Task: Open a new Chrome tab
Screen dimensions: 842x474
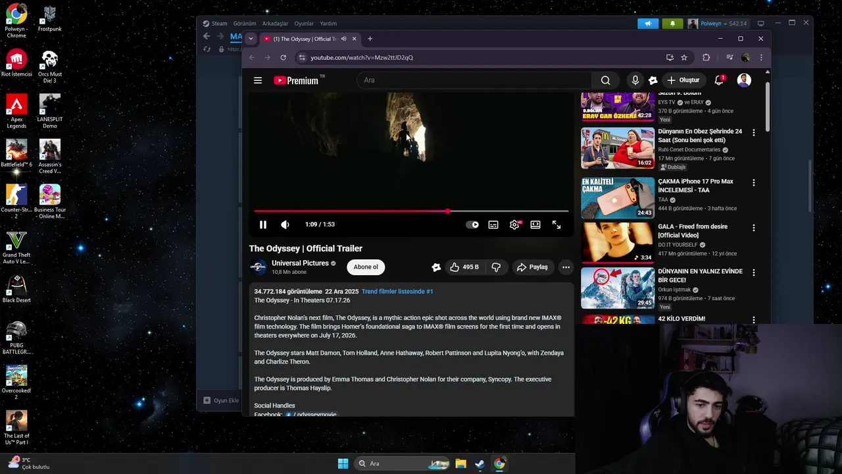Action: pyautogui.click(x=370, y=39)
